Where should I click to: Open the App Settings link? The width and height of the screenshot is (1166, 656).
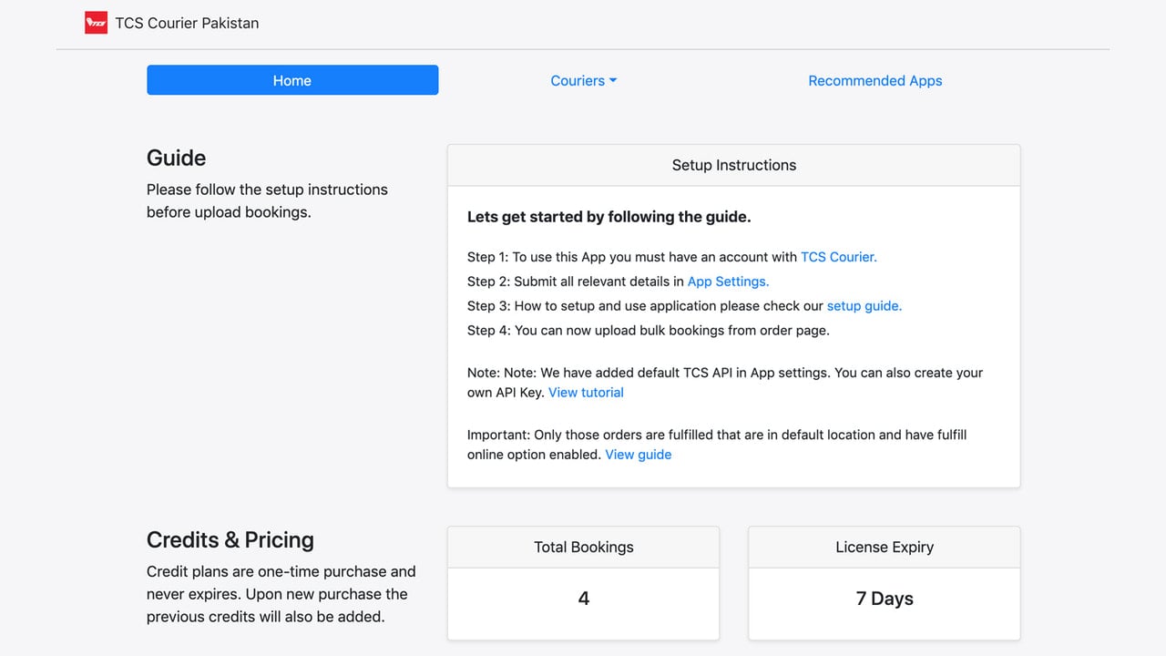(x=728, y=282)
